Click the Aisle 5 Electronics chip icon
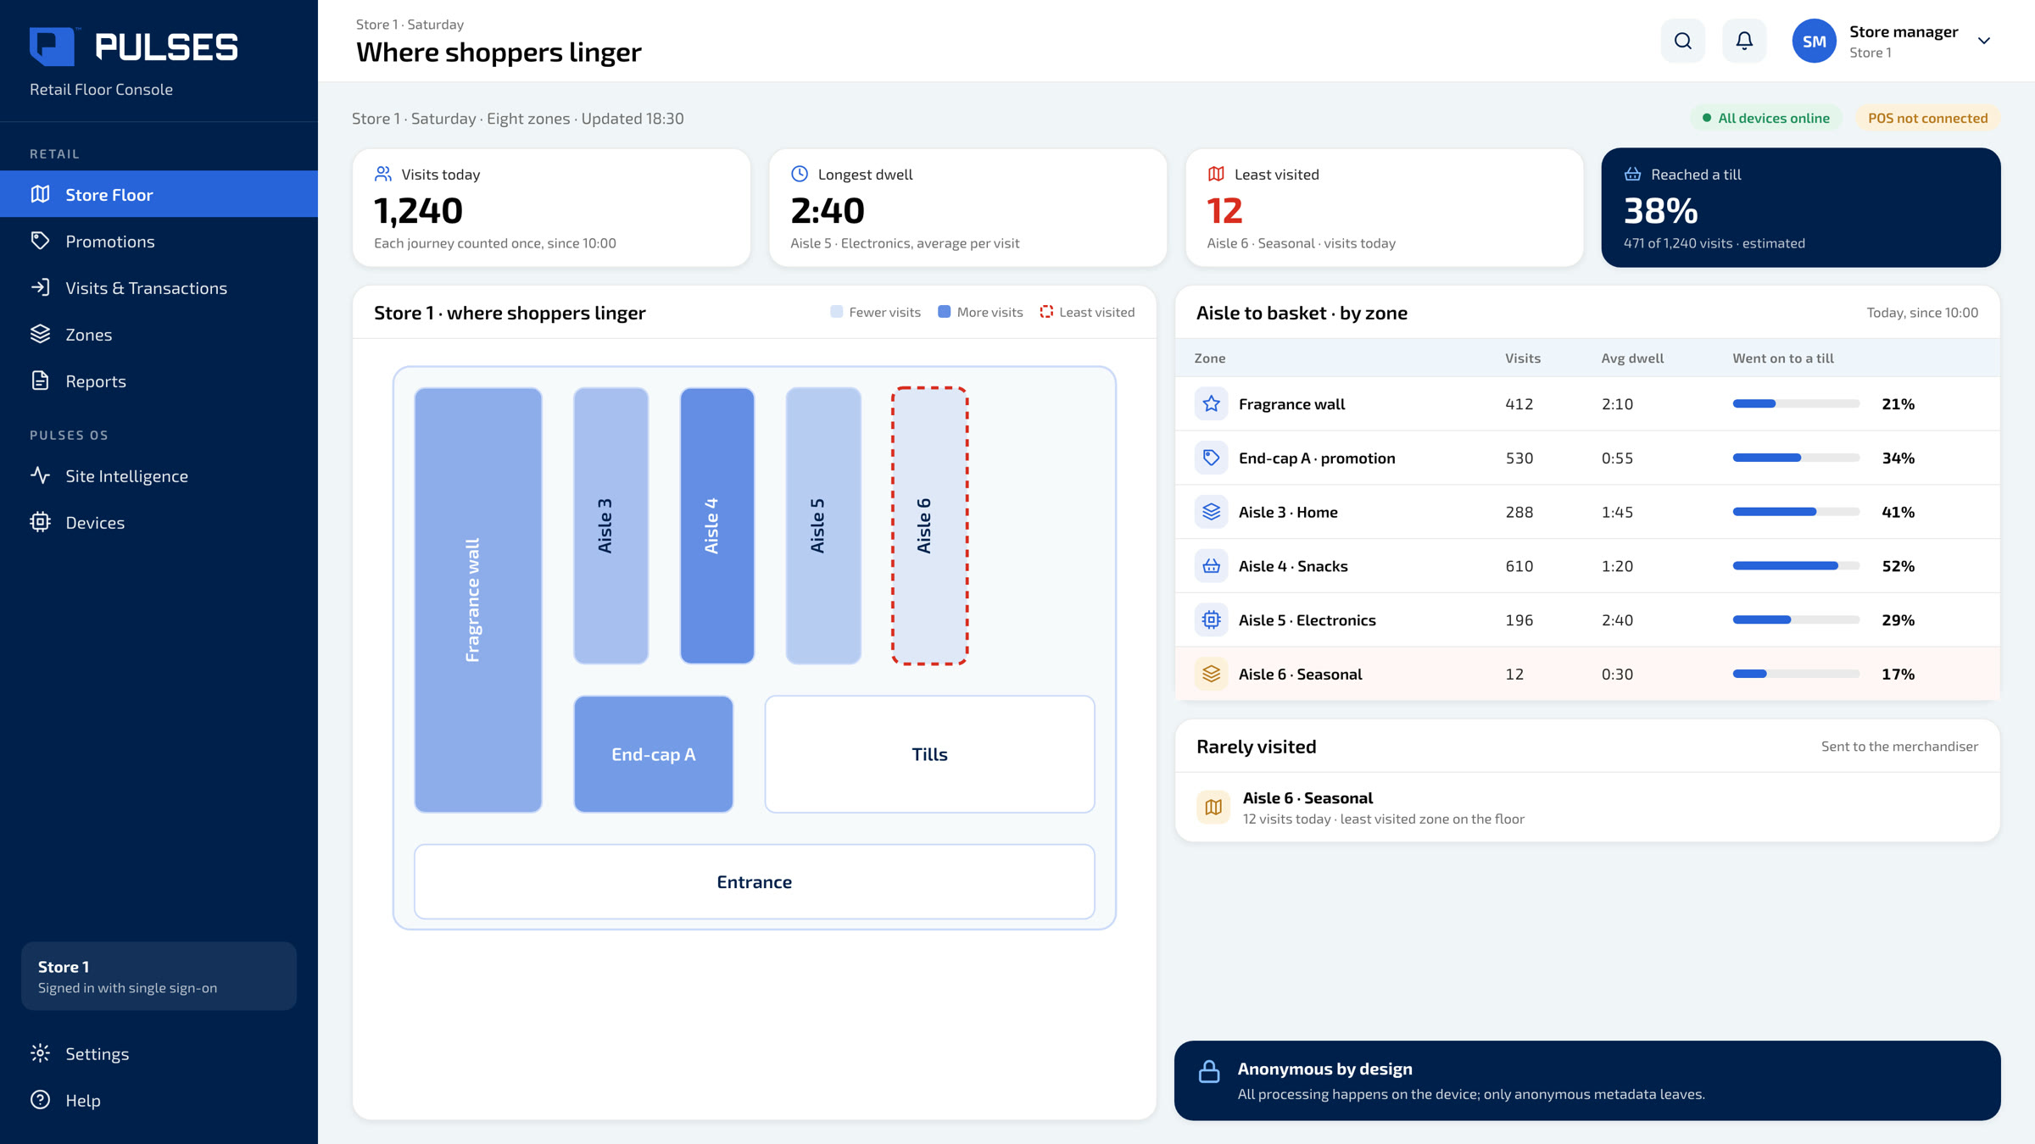The height and width of the screenshot is (1144, 2035). click(x=1211, y=620)
